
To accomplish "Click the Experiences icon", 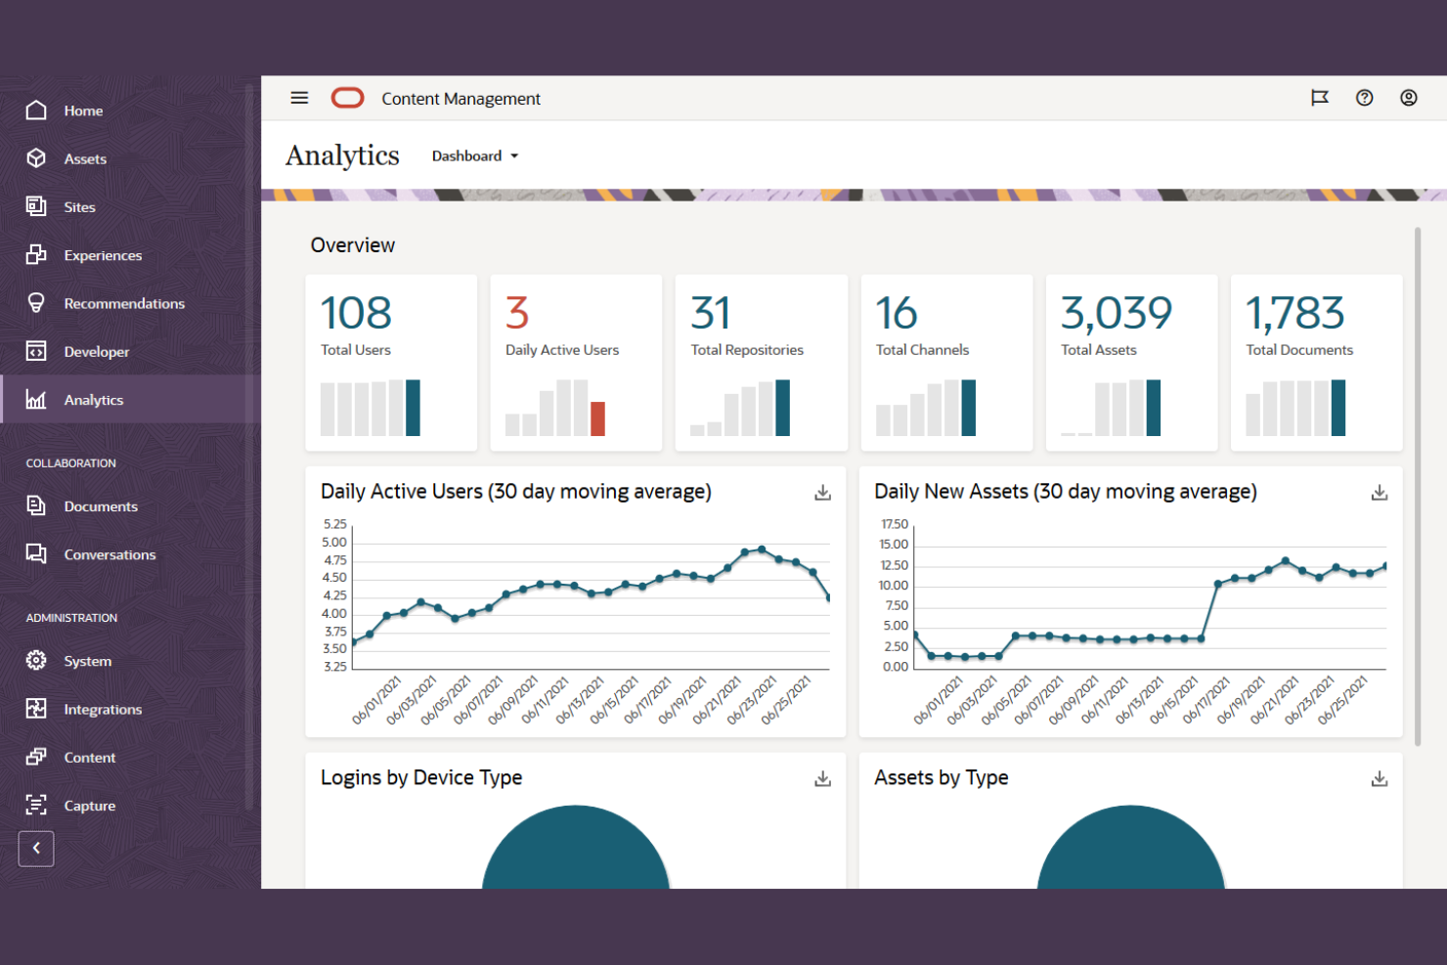I will 36,254.
